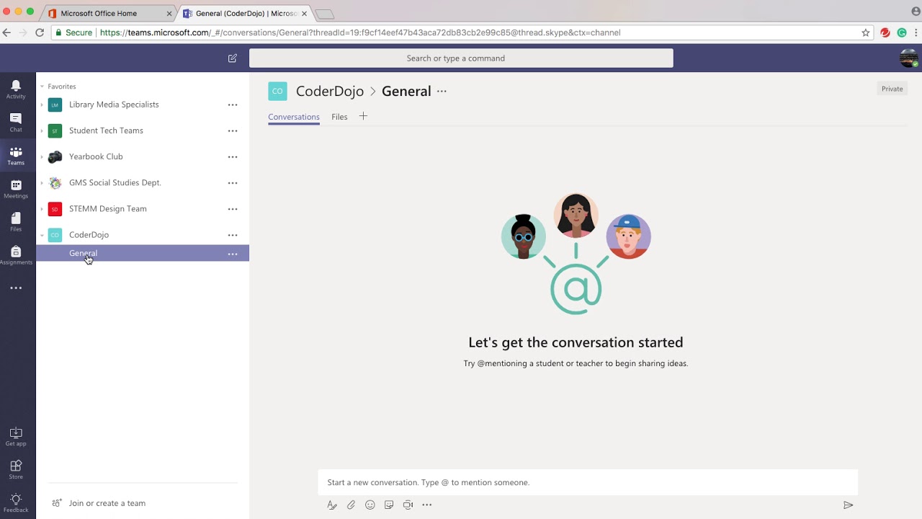Viewport: 922px width, 519px height.
Task: Click the browser address bar URL
Action: click(360, 32)
